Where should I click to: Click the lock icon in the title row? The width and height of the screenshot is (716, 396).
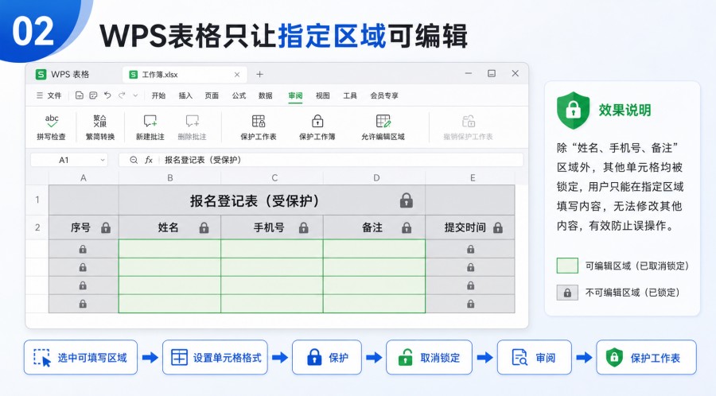[407, 200]
